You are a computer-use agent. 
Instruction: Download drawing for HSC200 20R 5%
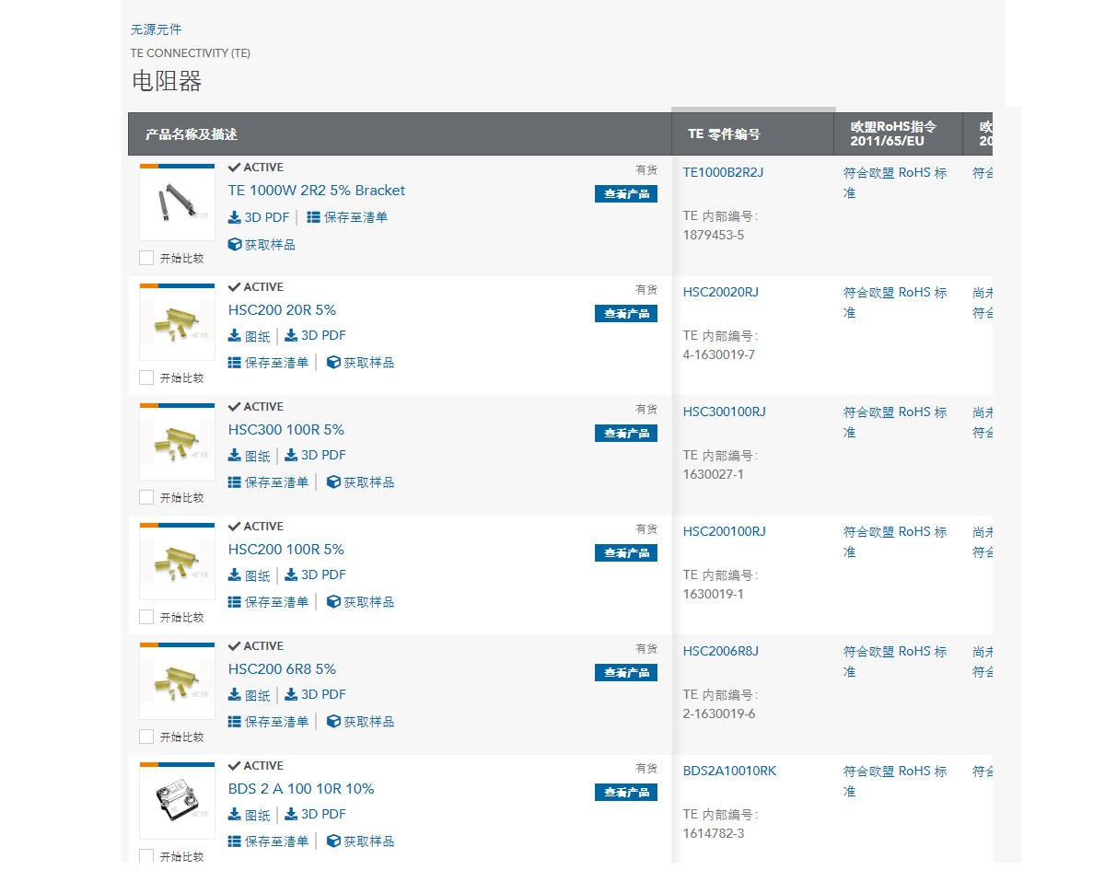pyautogui.click(x=250, y=336)
